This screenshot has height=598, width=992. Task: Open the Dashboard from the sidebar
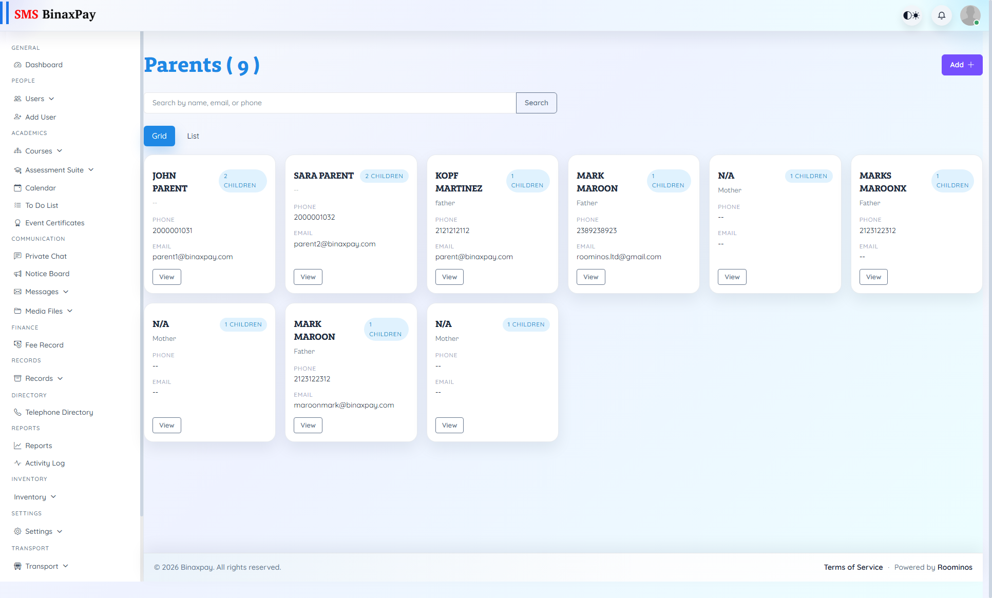point(43,65)
